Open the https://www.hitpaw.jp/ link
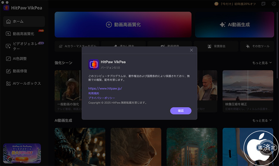Screen dimensions: 279x166 point(105,89)
